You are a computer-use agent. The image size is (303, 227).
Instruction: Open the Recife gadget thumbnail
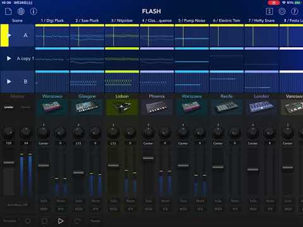(227, 107)
